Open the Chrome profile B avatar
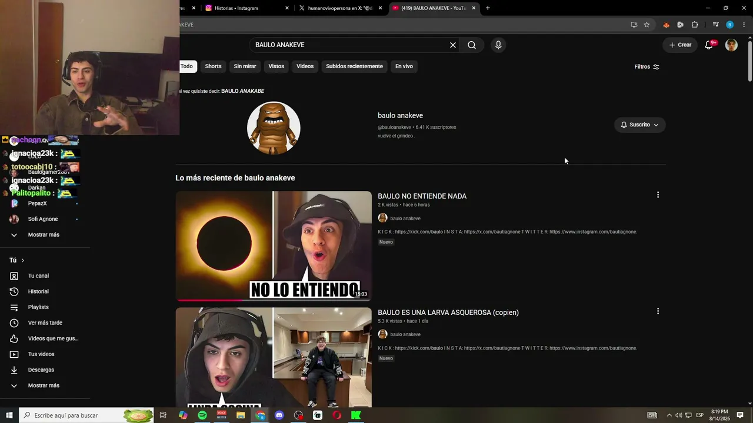 (x=729, y=25)
